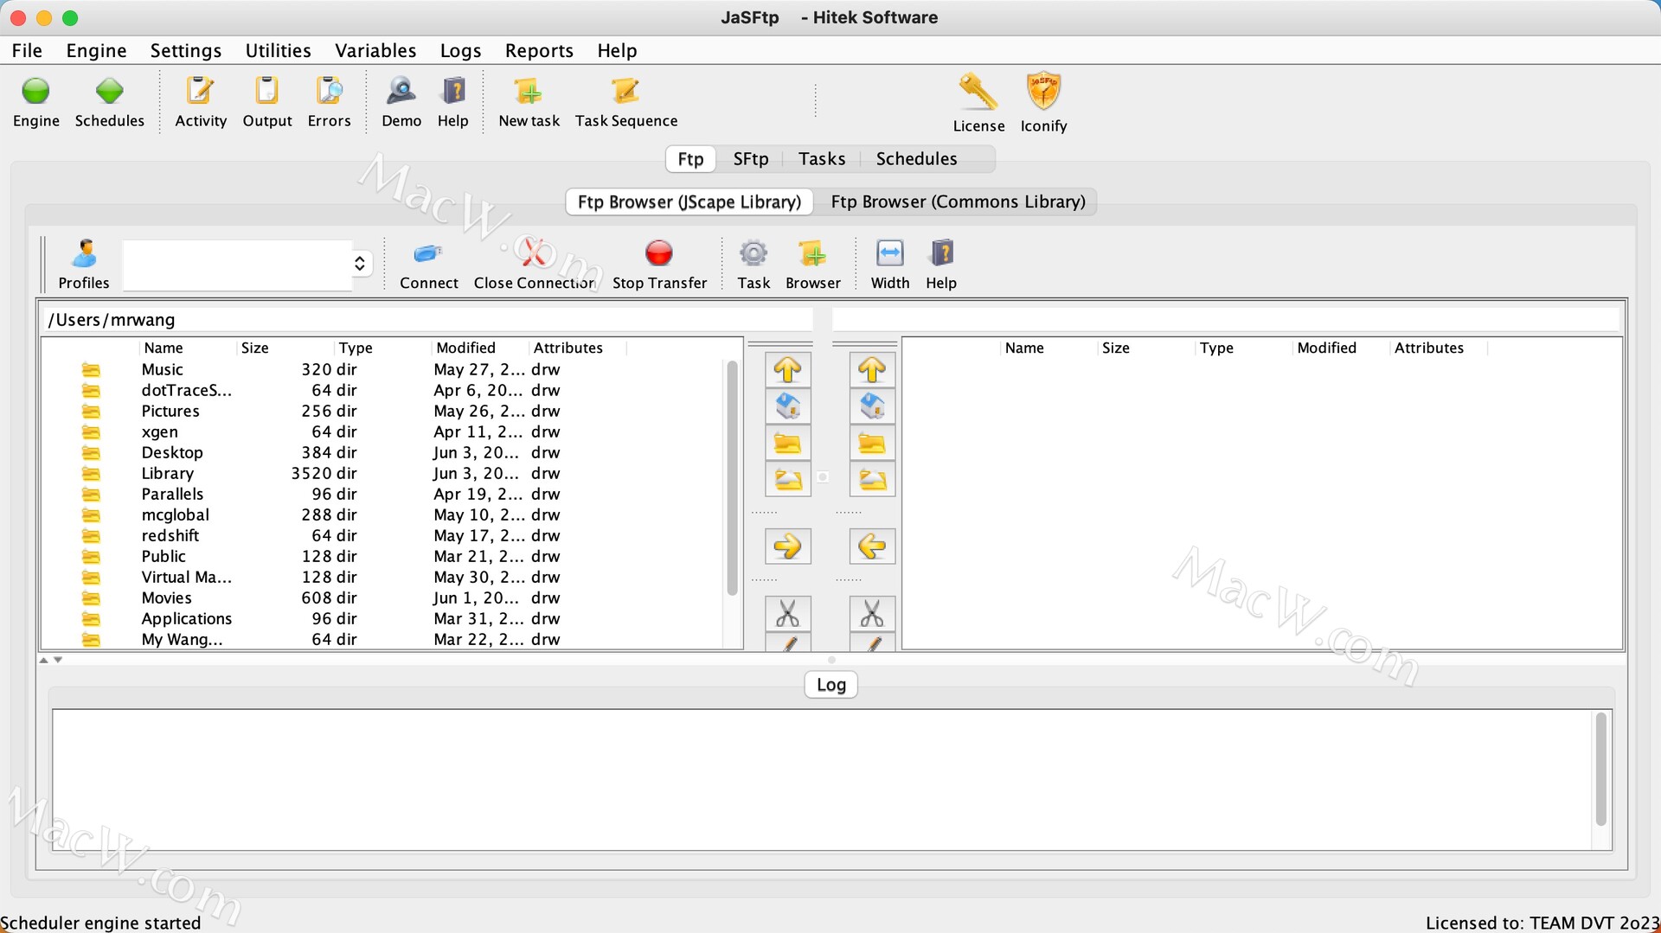This screenshot has height=933, width=1661.
Task: Click the Width icon
Action: [x=889, y=253]
